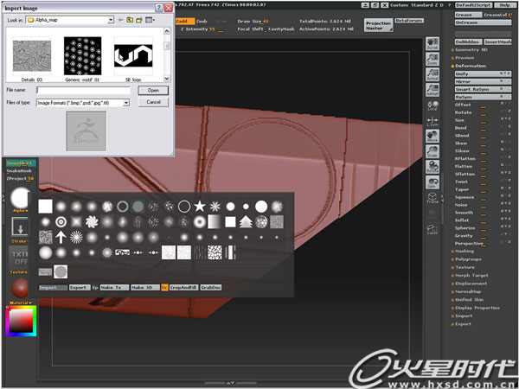Toggle the Zsub mode

click(x=202, y=21)
